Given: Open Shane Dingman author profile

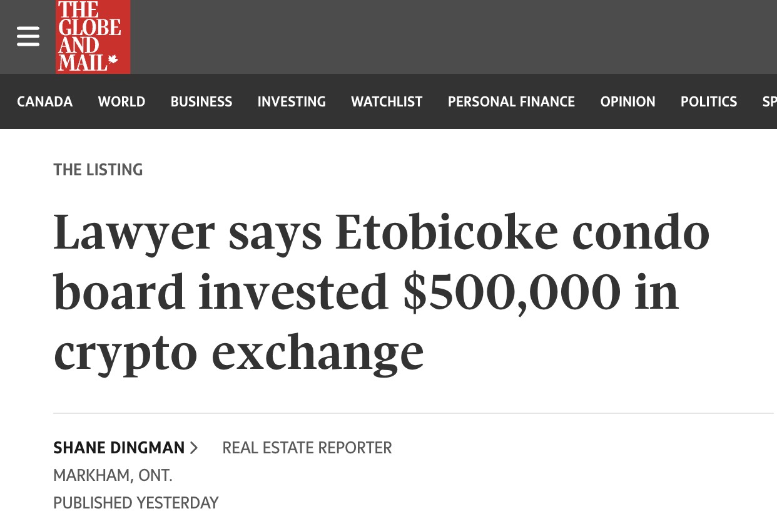Looking at the screenshot, I should (119, 448).
